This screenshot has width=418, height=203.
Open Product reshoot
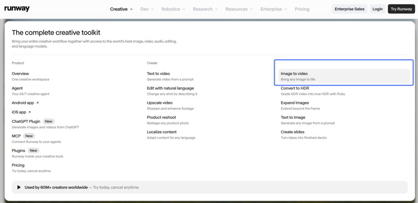click(x=161, y=117)
